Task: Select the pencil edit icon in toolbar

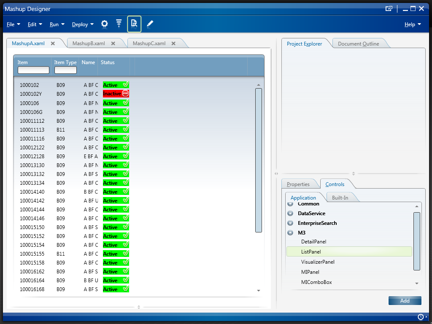Action: [150, 24]
